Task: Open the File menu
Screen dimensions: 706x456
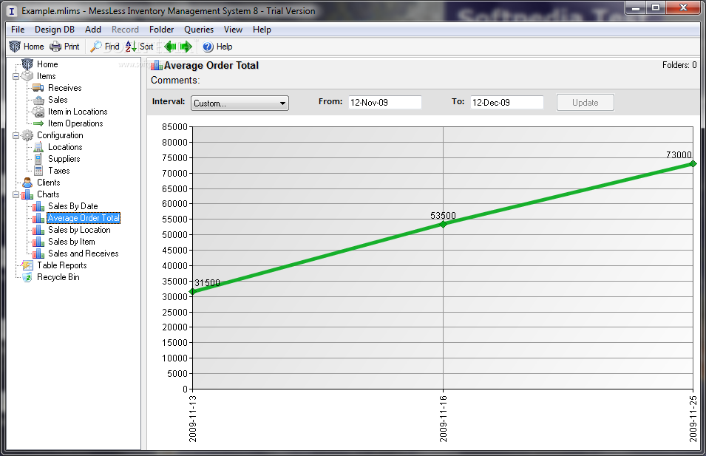Action: (18, 30)
